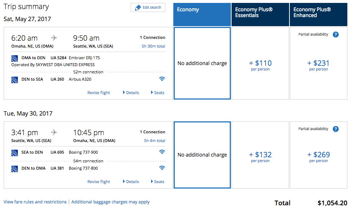Select No additional charge Economy for May 30

202,155
